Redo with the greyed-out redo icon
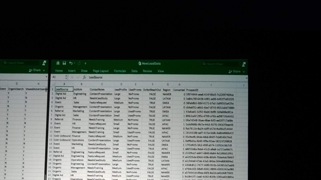Screen dimensions: 321x180 [x=79, y=63]
